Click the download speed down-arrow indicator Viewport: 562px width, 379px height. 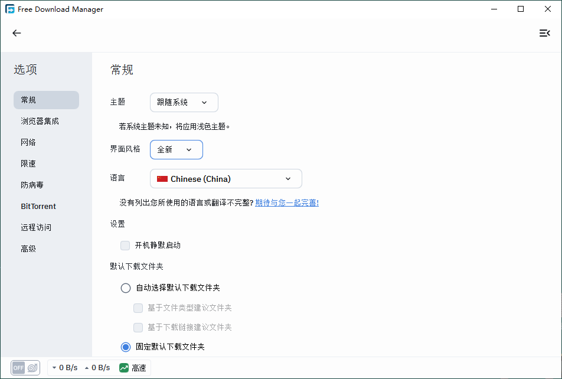point(54,368)
